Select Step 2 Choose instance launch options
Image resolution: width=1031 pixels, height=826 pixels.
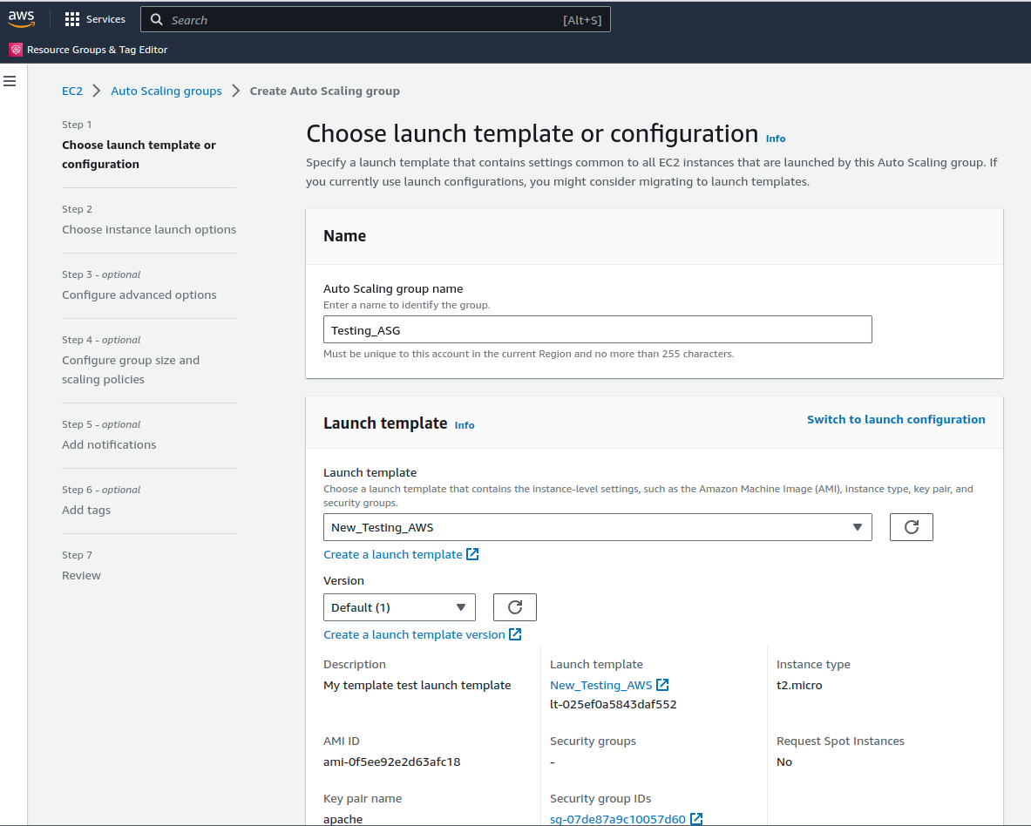pos(149,229)
